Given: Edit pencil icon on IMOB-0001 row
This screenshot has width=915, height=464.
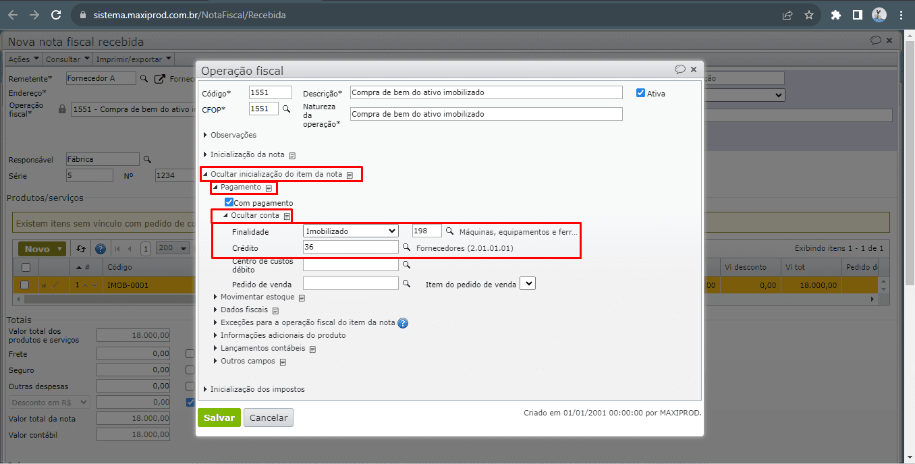Looking at the screenshot, I should [x=54, y=285].
